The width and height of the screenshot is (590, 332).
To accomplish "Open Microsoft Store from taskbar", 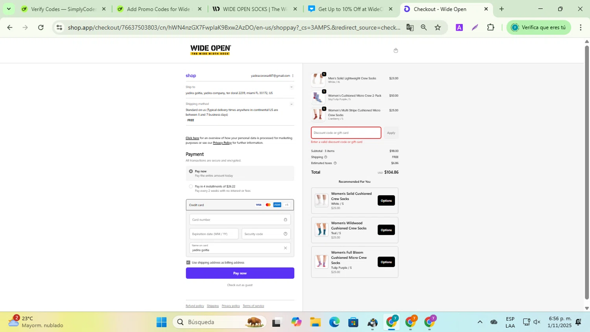I will 353,322.
